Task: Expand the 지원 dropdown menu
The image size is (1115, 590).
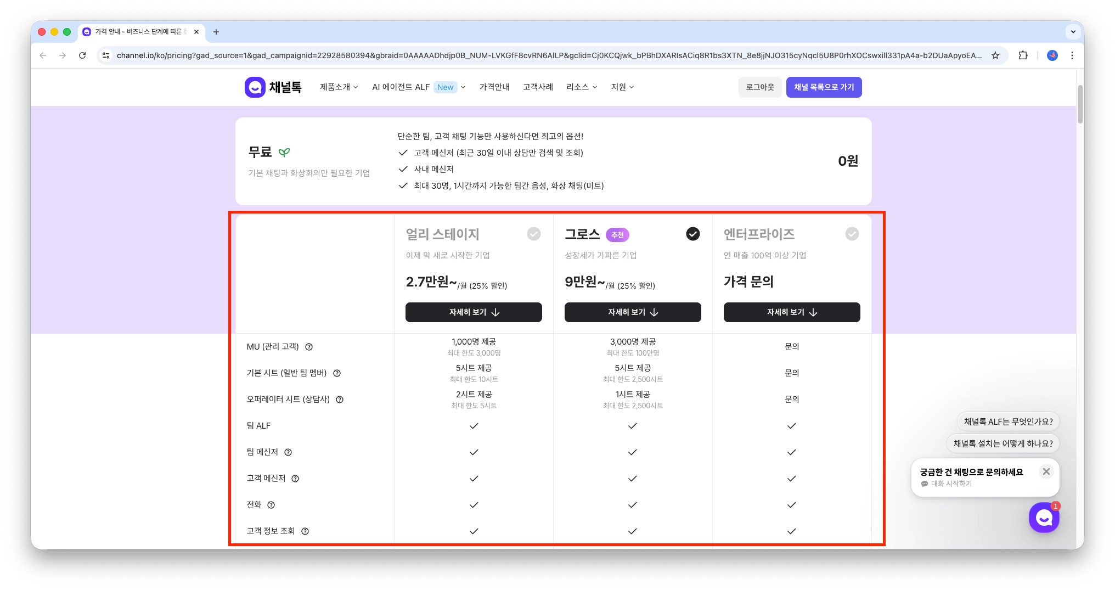Action: pyautogui.click(x=623, y=87)
